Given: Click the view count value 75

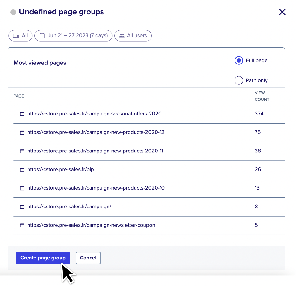Looking at the screenshot, I should (x=257, y=132).
